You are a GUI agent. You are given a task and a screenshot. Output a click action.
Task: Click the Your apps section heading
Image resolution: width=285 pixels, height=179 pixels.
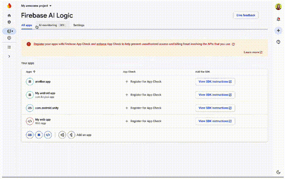(x=28, y=63)
